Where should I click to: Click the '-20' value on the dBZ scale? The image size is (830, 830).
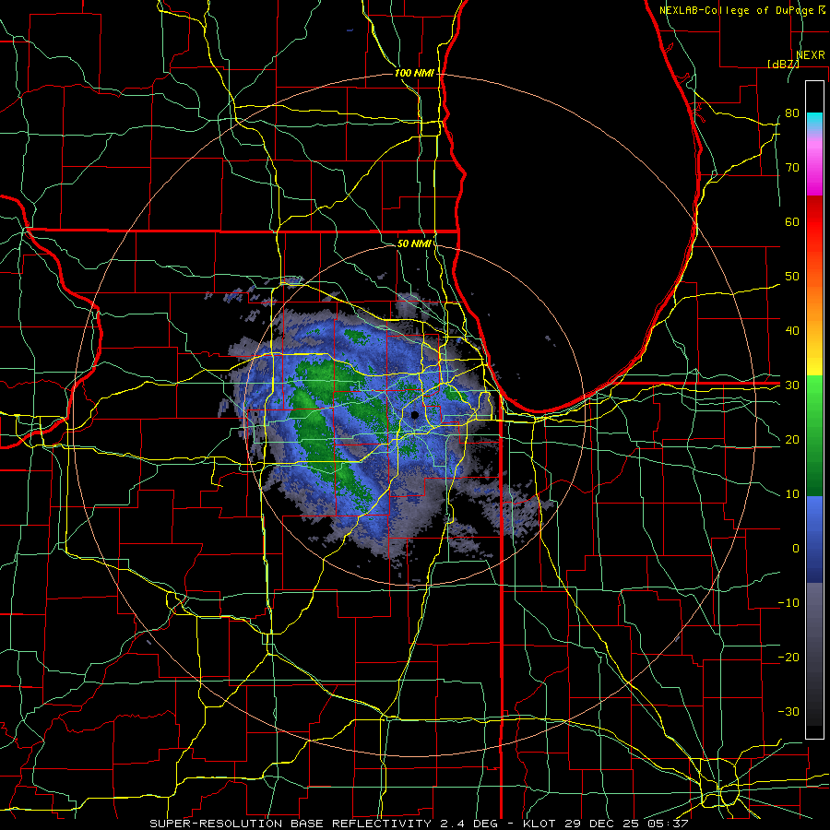pyautogui.click(x=788, y=658)
